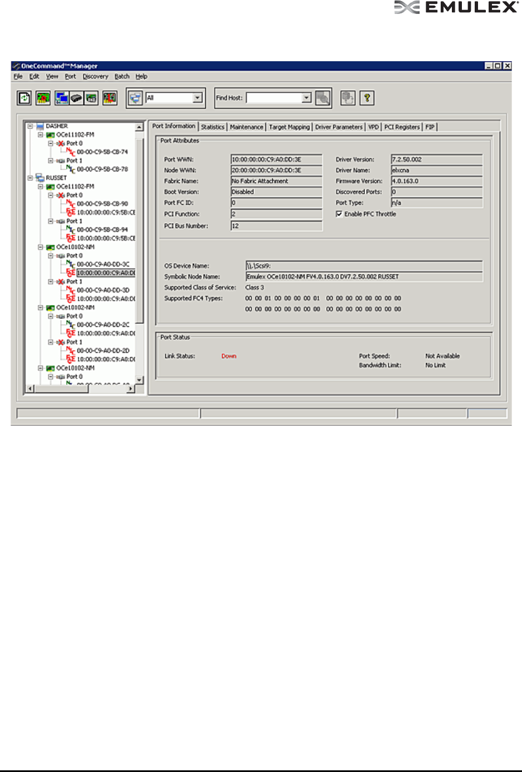Click the NIC icon for 00-00-C9-5B-CB-94
This screenshot has height=772, width=522.
71,229
